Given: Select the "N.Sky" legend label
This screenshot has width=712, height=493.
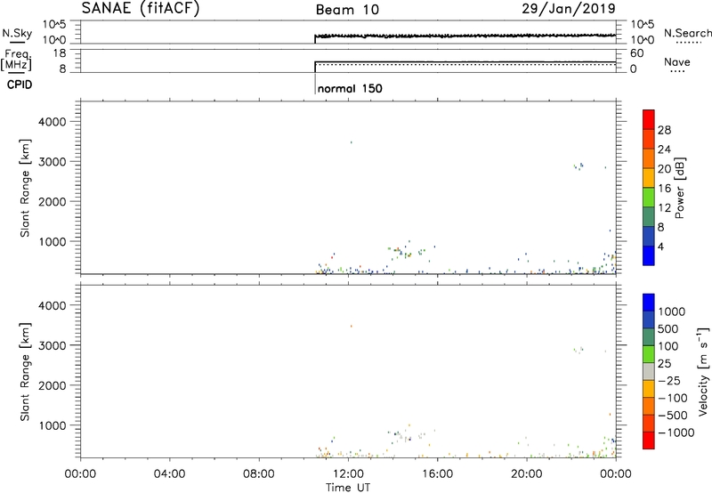Looking at the screenshot, I should [x=17, y=33].
